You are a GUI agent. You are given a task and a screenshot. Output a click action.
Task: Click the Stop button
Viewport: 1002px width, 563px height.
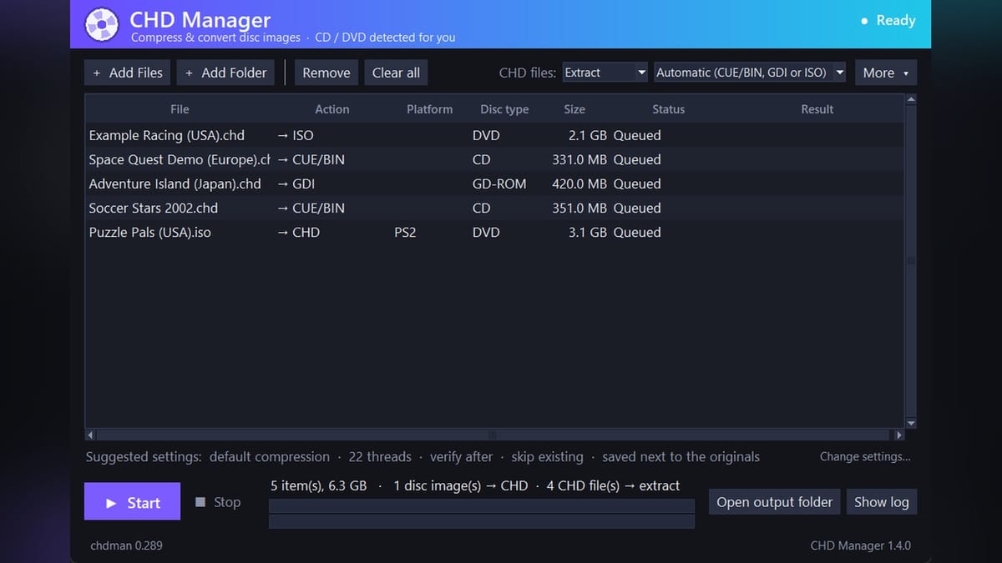pyautogui.click(x=218, y=502)
